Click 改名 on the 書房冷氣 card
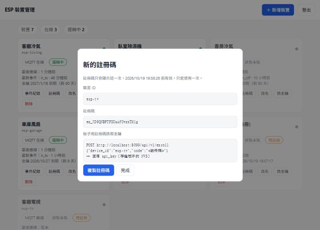The height and width of the screenshot is (230, 320). pyautogui.click(x=265, y=94)
